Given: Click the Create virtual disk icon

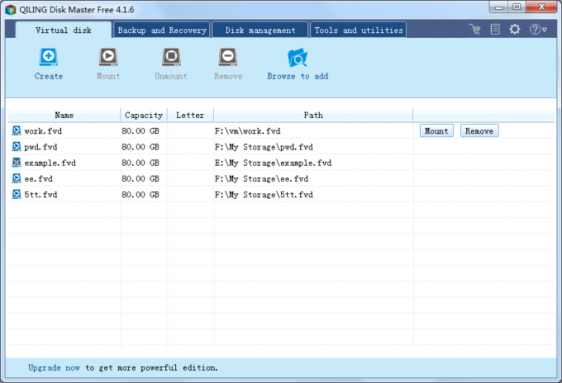Looking at the screenshot, I should click(x=49, y=57).
